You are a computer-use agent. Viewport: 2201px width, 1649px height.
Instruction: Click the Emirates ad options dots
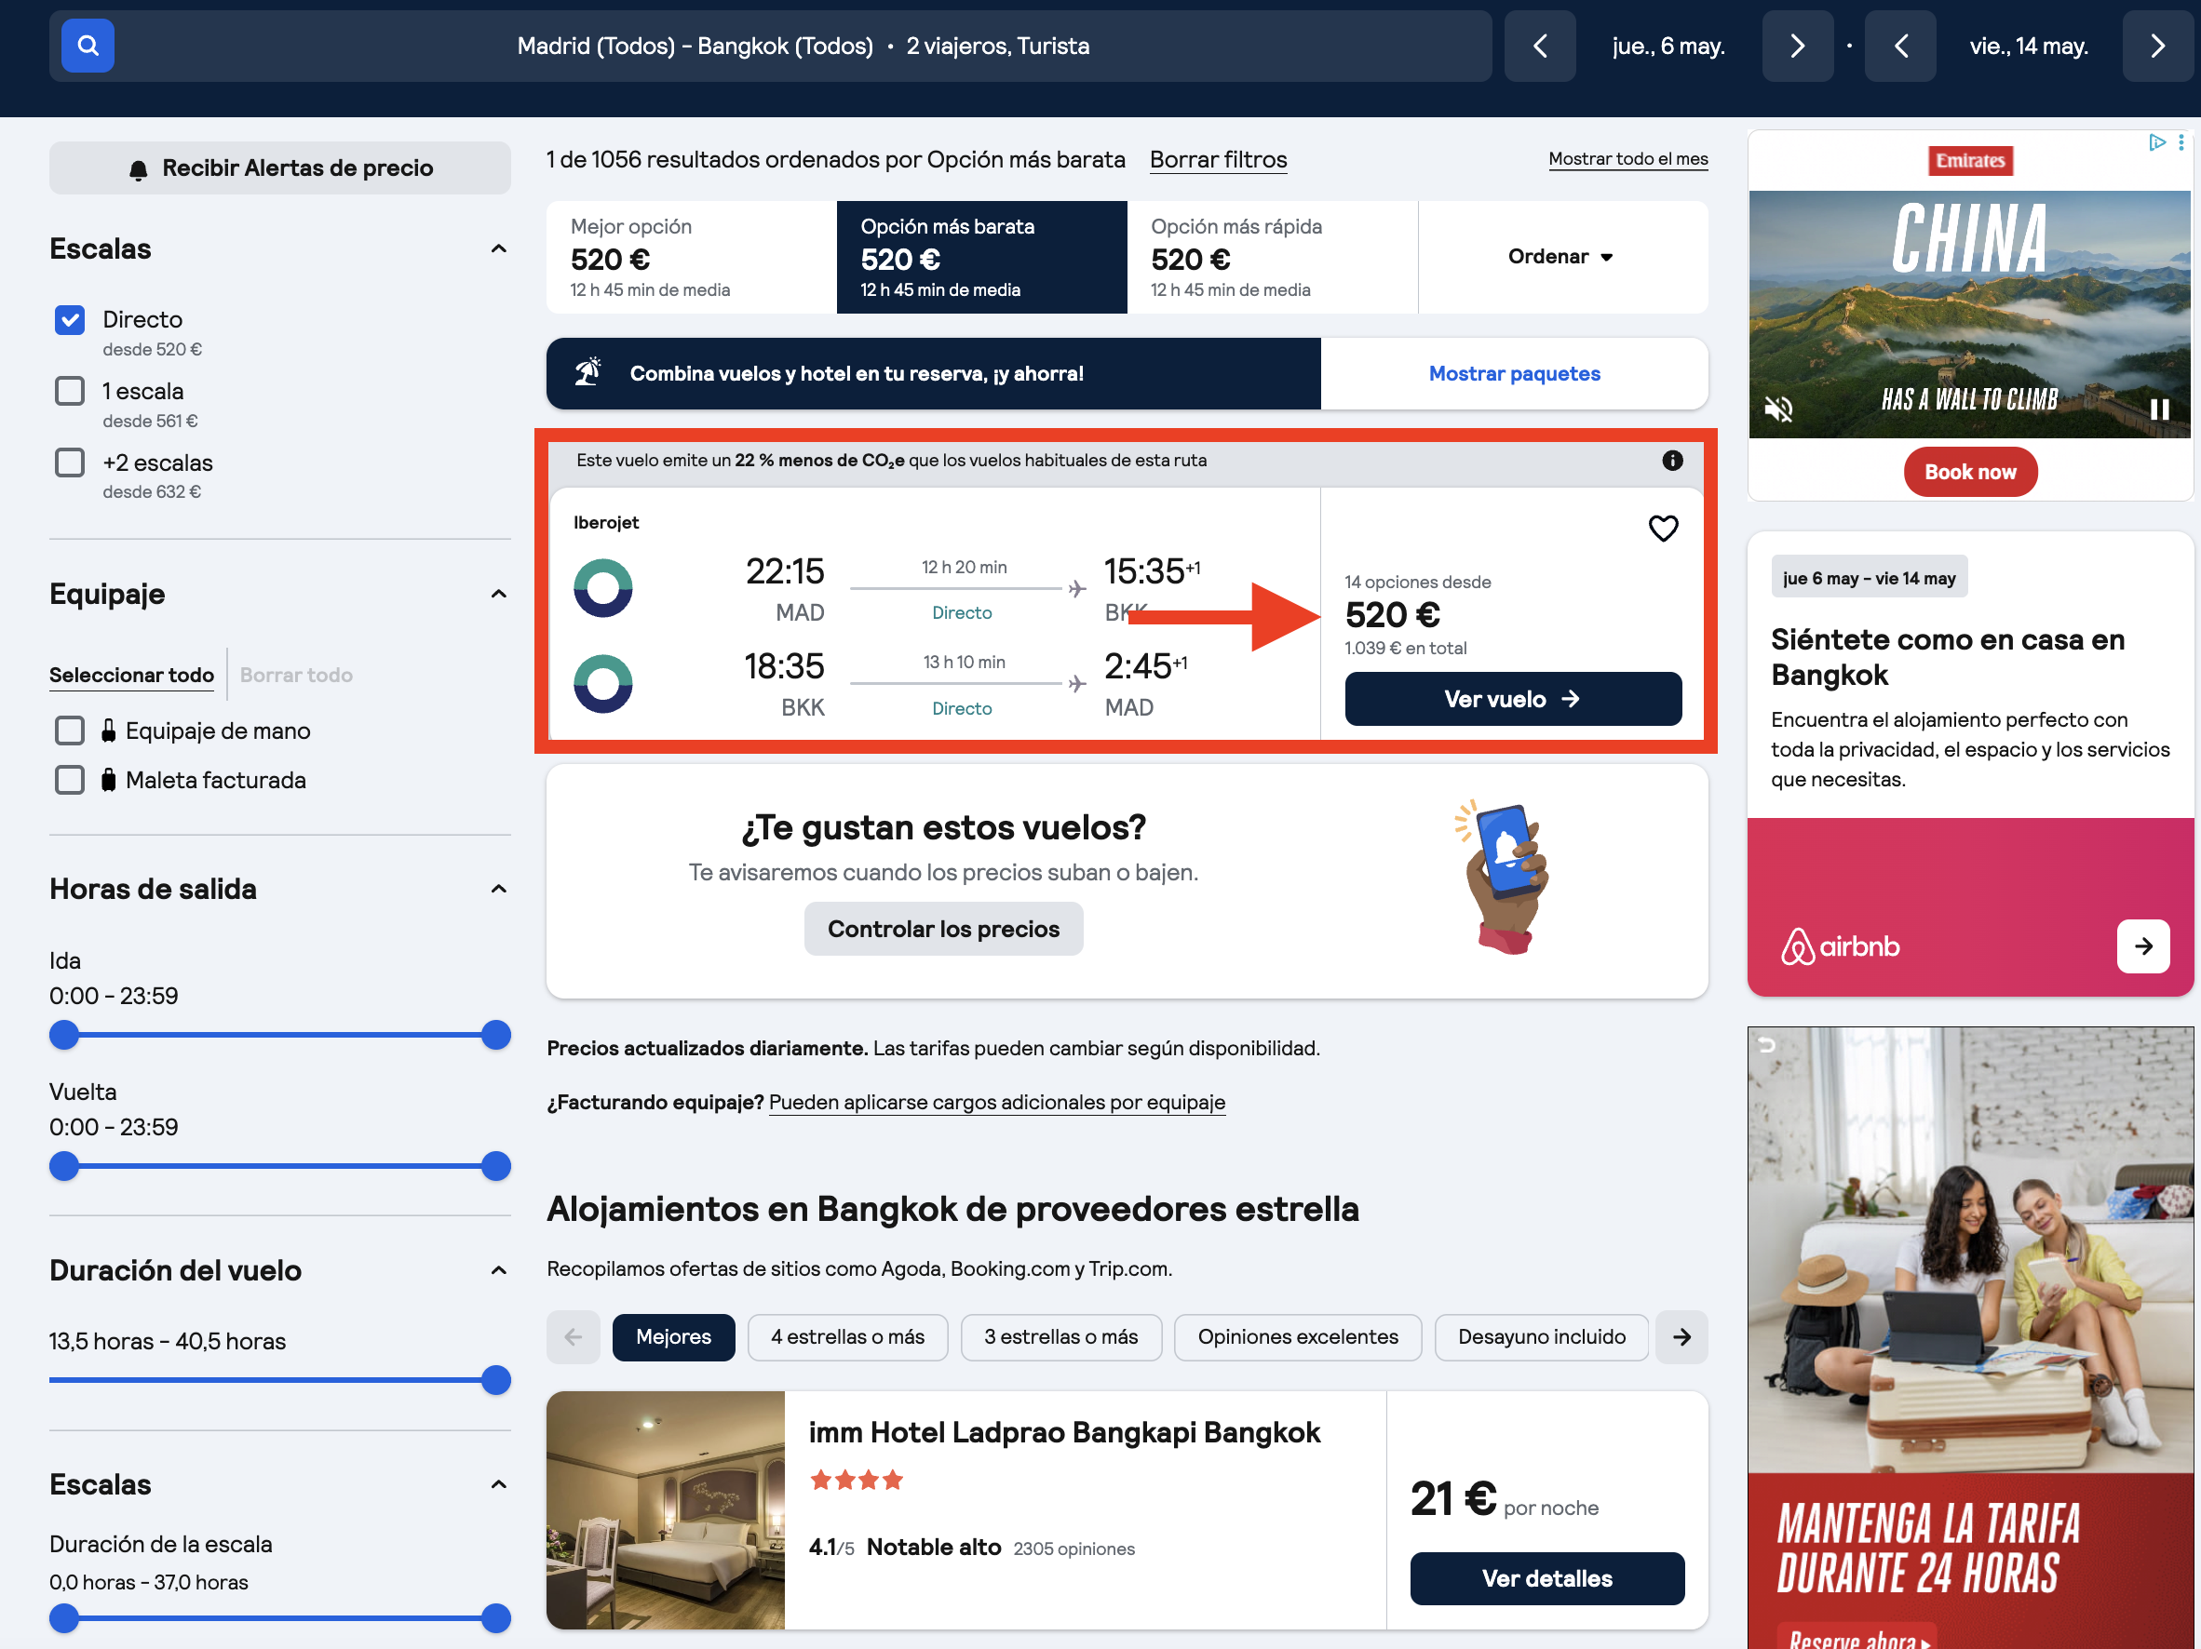[x=2181, y=142]
